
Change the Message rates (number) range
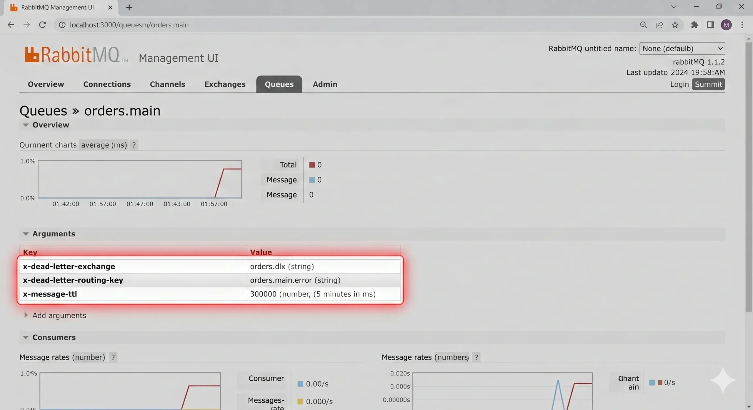tap(89, 357)
